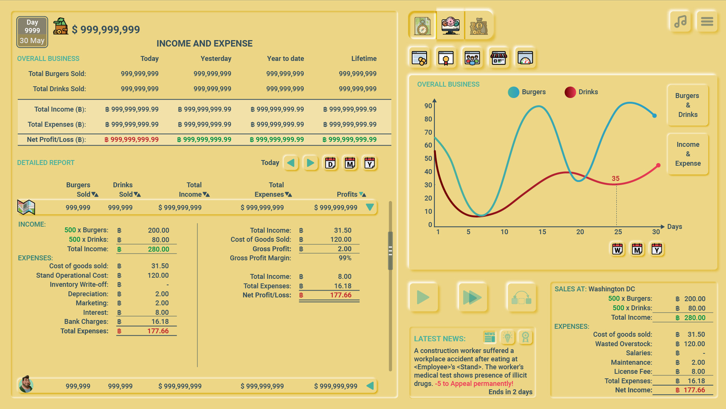Open the store stand window icon
The image size is (726, 409).
[499, 58]
